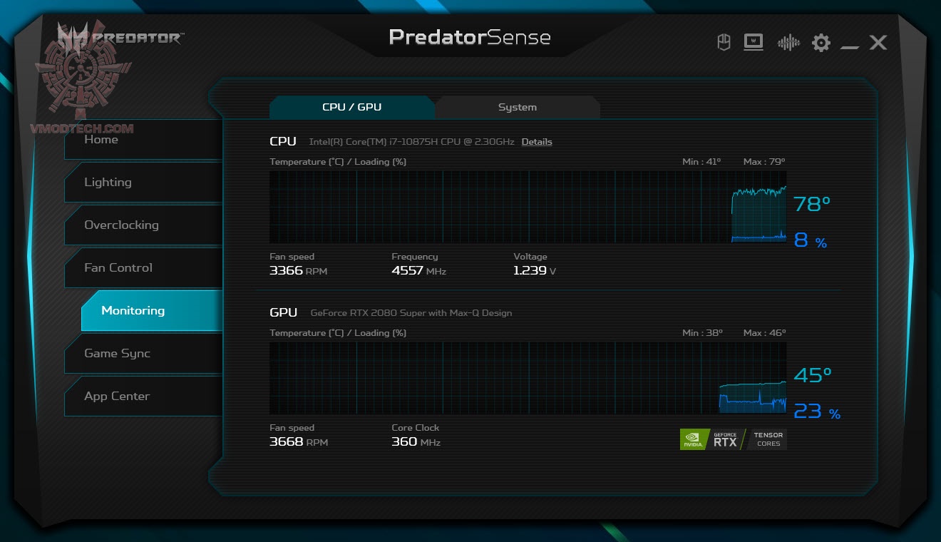Click the CPU loading reading 8 %
This screenshot has width=941, height=542.
pyautogui.click(x=811, y=240)
